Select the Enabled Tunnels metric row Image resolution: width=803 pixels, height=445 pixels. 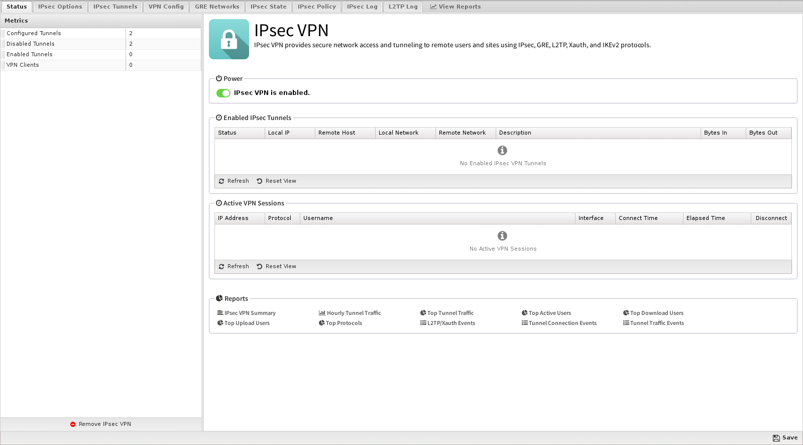click(101, 55)
